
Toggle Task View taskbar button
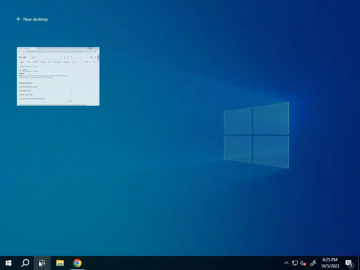tap(42, 263)
